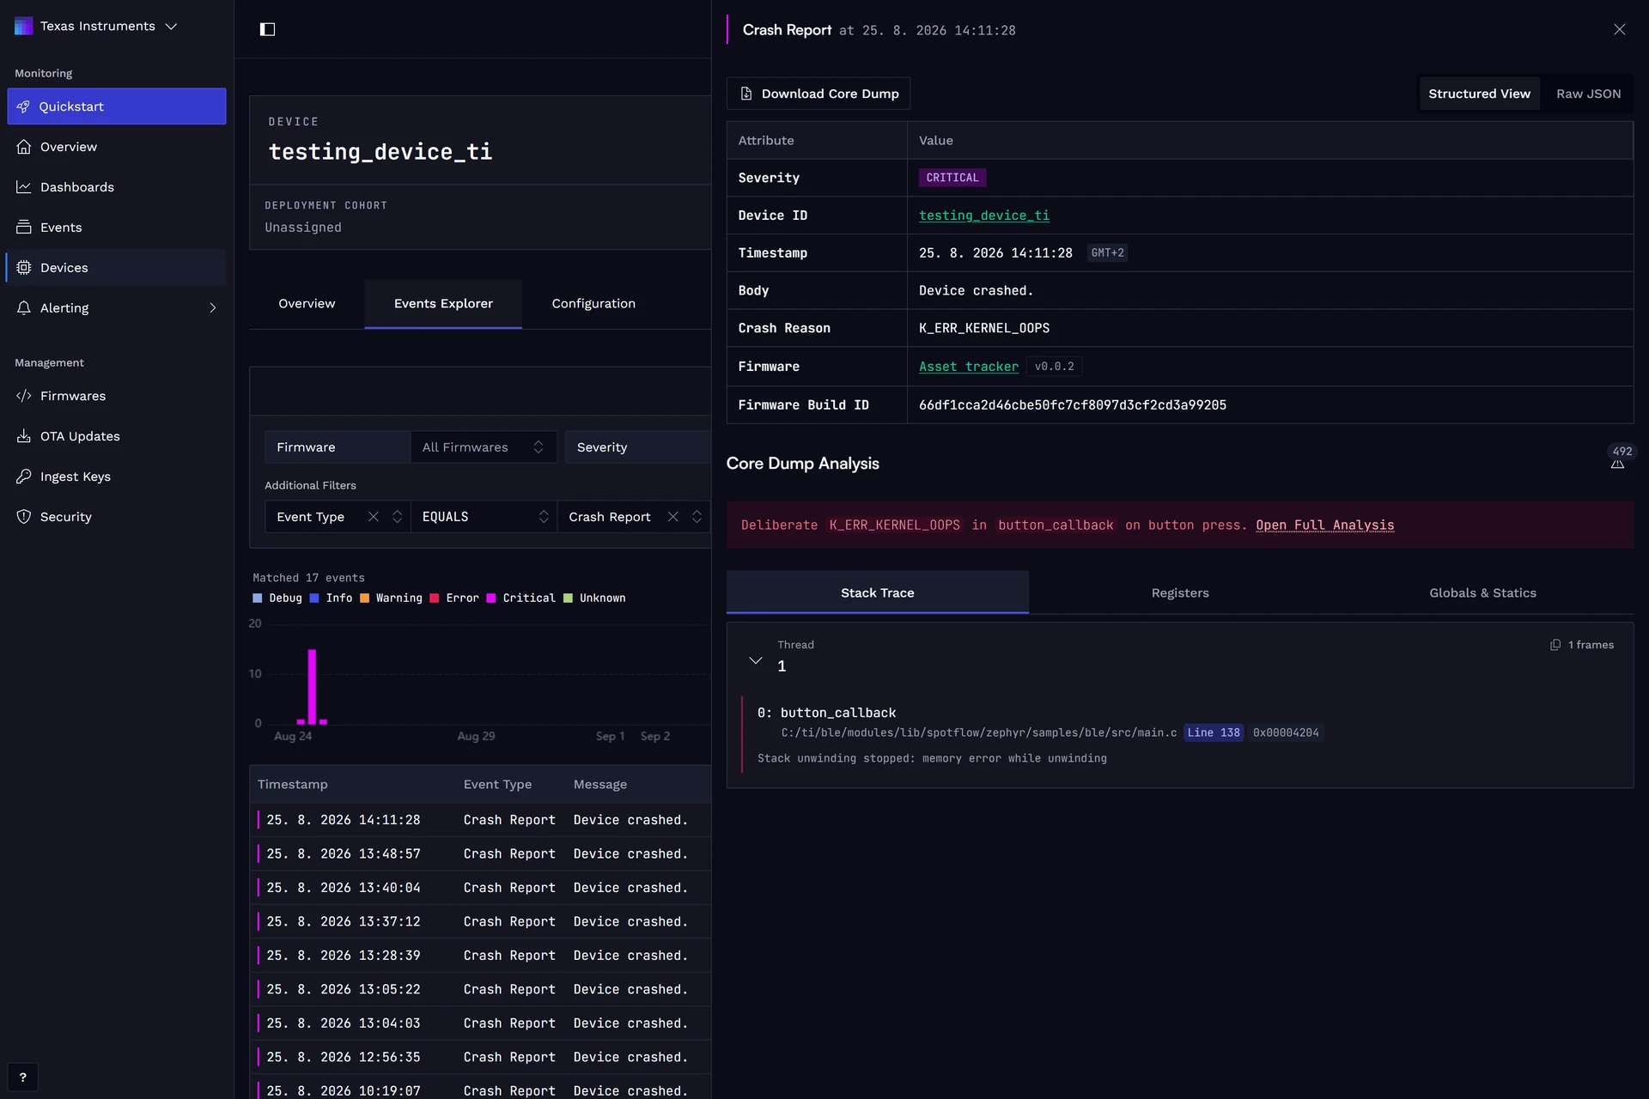Select the Stack Trace tab
The height and width of the screenshot is (1099, 1649).
pos(877,592)
